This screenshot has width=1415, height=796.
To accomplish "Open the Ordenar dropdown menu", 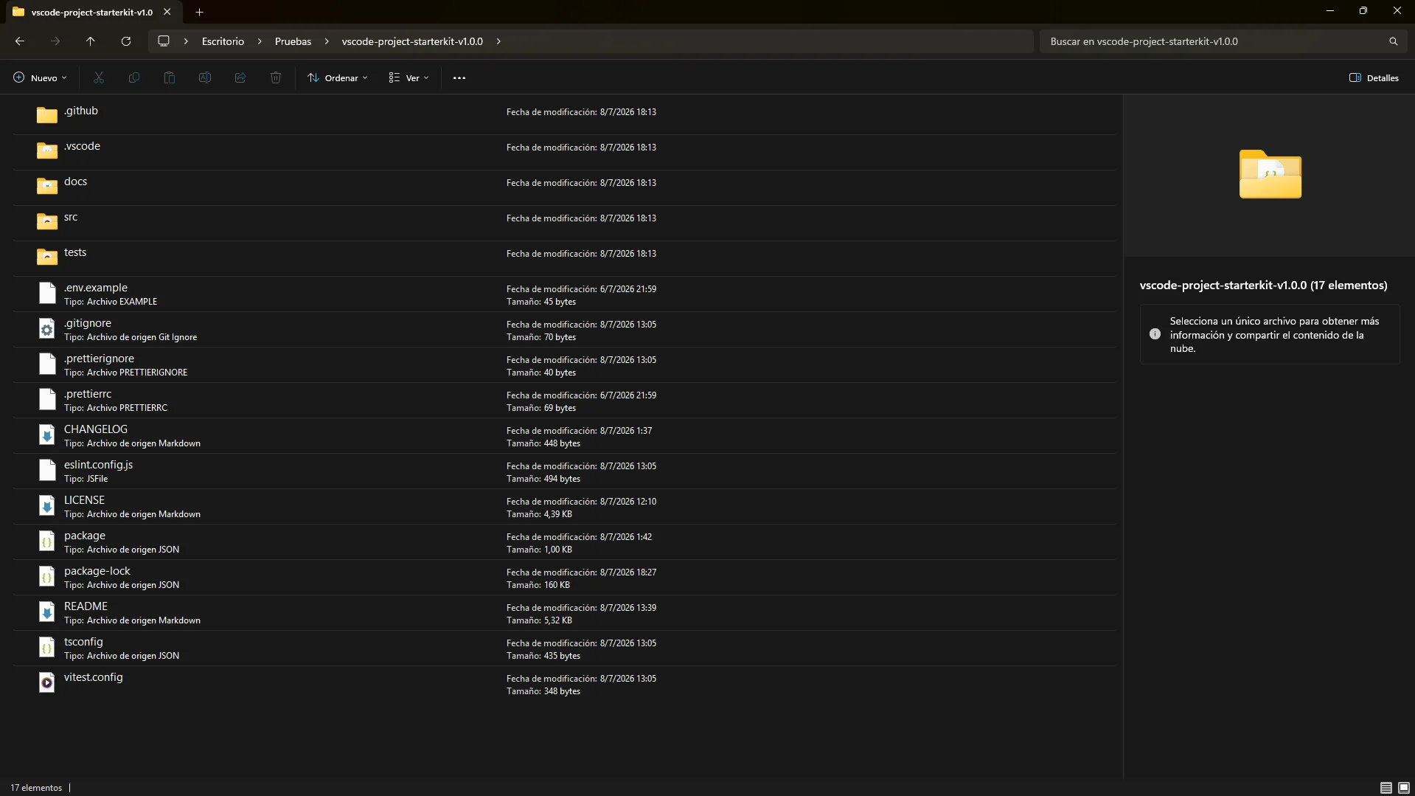I will 338,77.
